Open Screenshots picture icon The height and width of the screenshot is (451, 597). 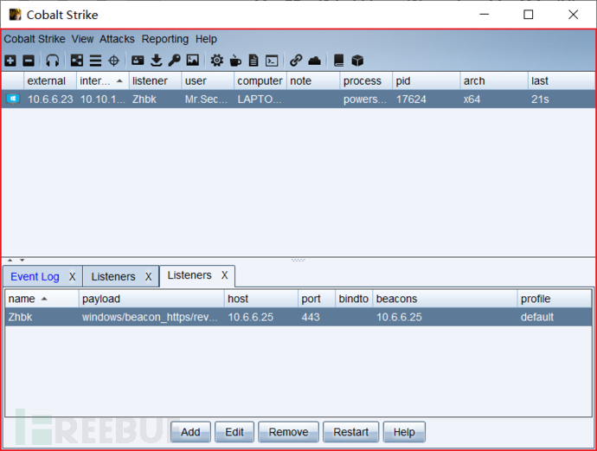tap(193, 61)
